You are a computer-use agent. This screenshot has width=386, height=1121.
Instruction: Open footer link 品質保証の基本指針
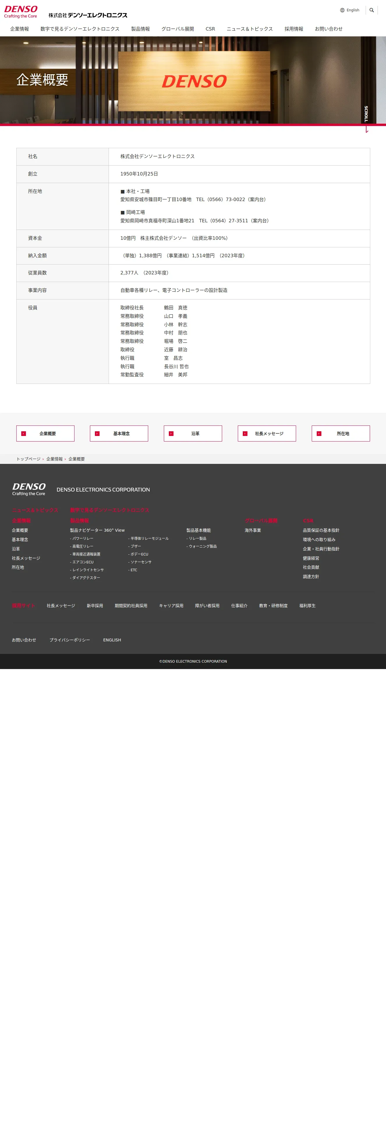tap(321, 530)
